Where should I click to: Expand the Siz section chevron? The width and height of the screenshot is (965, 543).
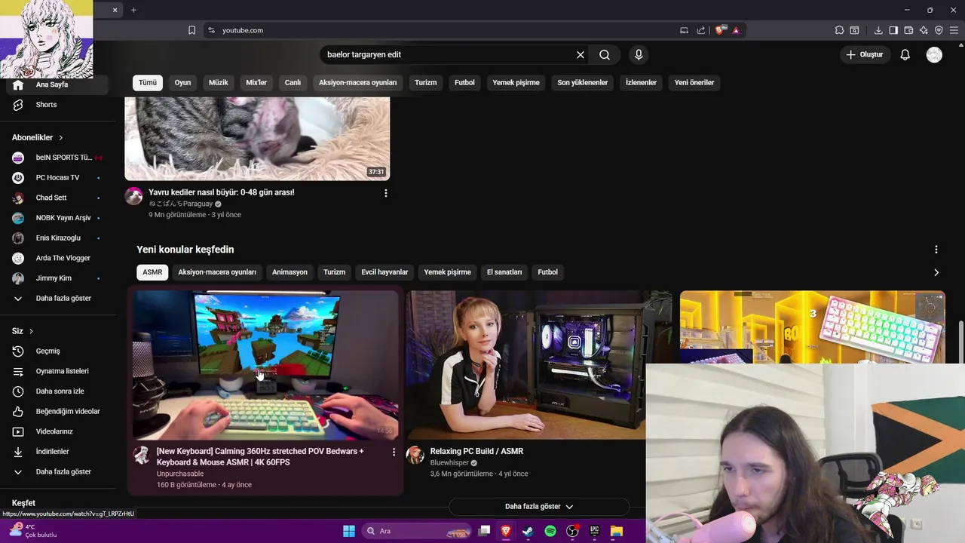31,331
